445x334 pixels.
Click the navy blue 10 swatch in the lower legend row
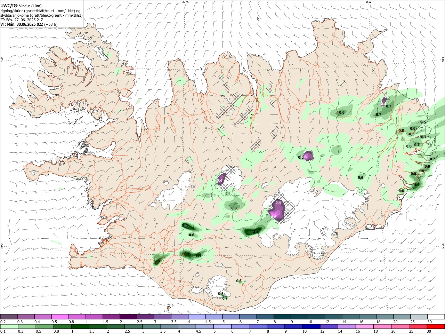pyautogui.click(x=311, y=326)
